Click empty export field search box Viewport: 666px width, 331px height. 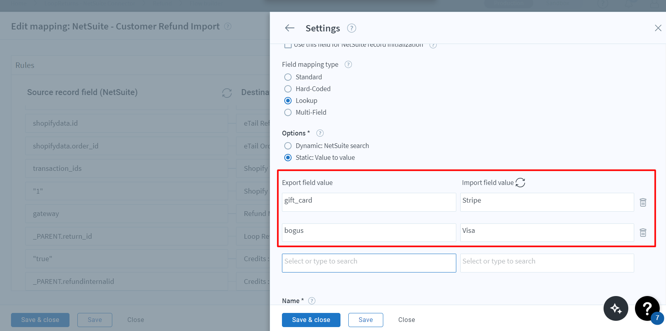[369, 263]
